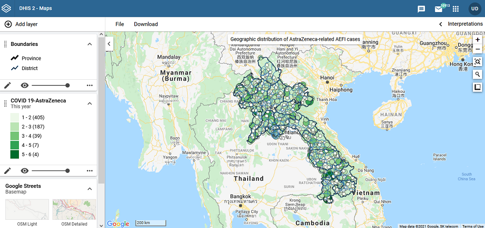This screenshot has width=485, height=228.
Task: Click the map title AstraZeneca-related AEFI cases
Action: [295, 39]
